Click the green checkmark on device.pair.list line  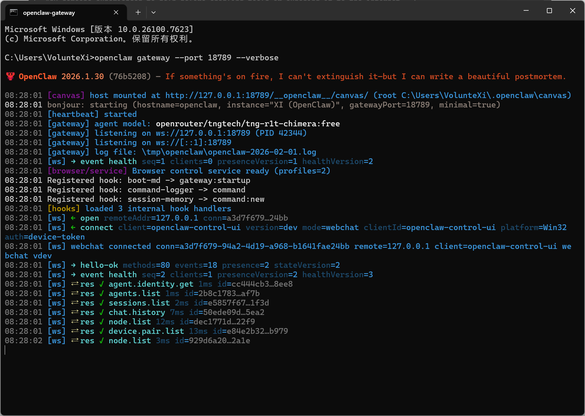(102, 331)
